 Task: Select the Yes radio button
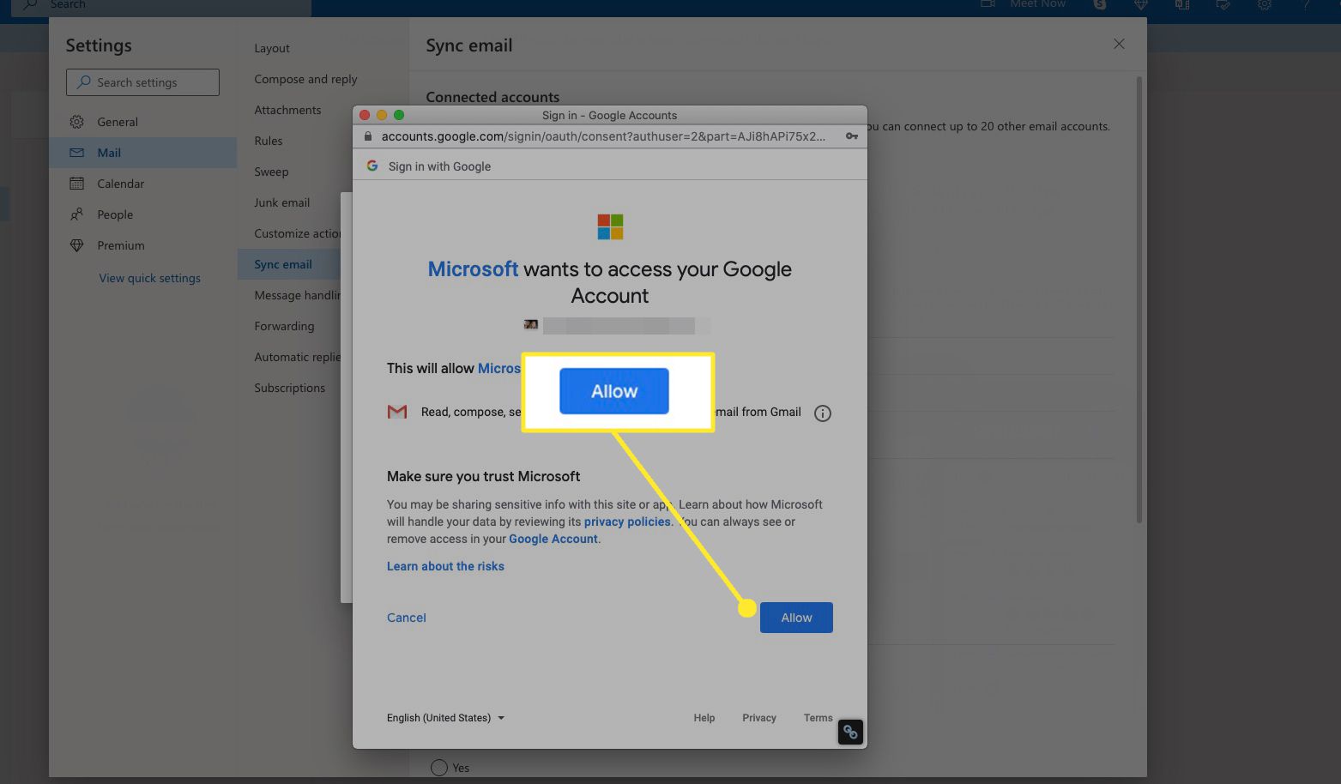point(439,768)
